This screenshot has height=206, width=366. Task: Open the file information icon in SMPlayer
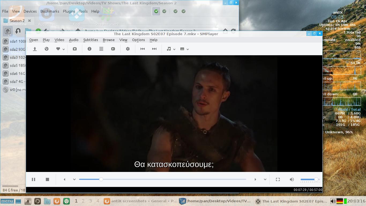pyautogui.click(x=89, y=49)
